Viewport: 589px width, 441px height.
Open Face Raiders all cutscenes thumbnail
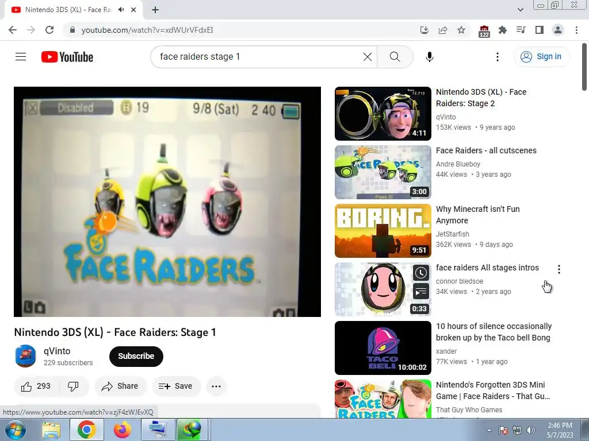point(383,172)
